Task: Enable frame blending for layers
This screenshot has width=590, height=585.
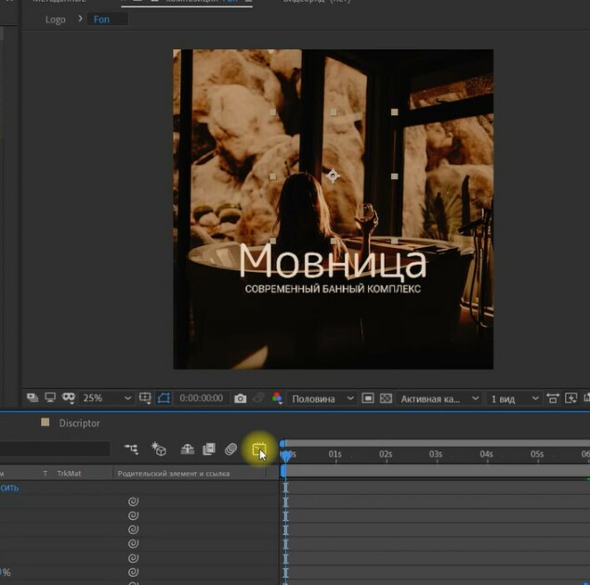Action: pos(209,448)
